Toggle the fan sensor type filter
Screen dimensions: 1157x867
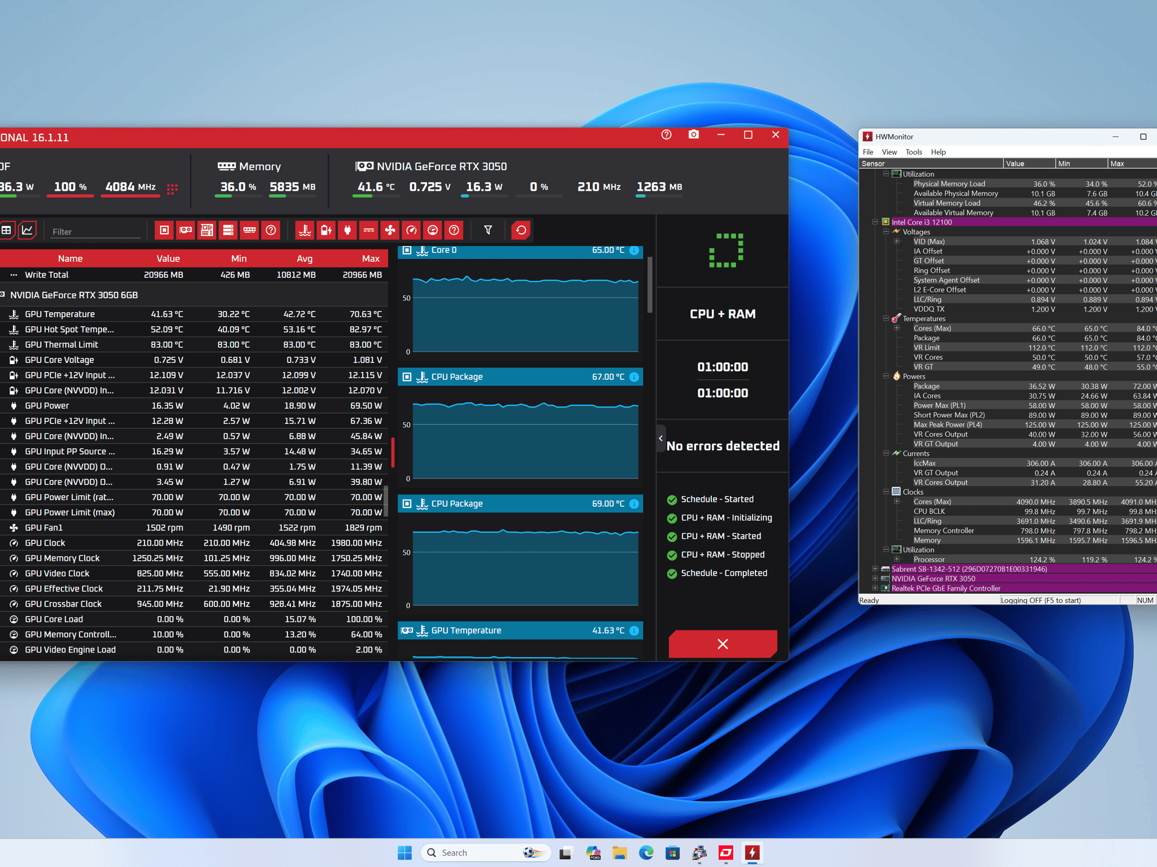(390, 230)
